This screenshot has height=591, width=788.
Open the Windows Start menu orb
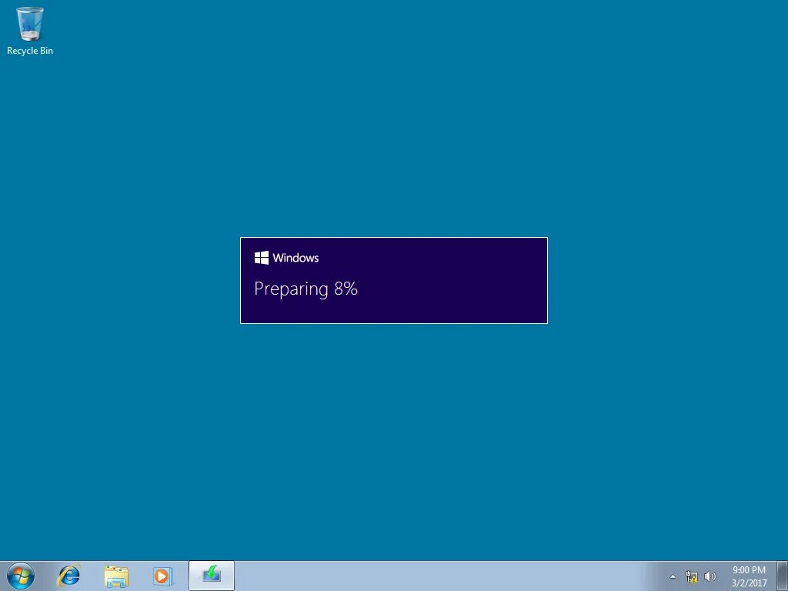[21, 576]
